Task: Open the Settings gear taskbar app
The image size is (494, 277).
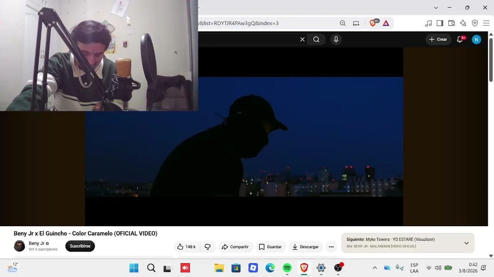Action: click(x=321, y=268)
